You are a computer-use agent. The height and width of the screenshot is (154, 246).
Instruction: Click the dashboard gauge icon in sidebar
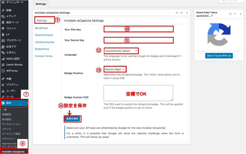(x=3, y=2)
